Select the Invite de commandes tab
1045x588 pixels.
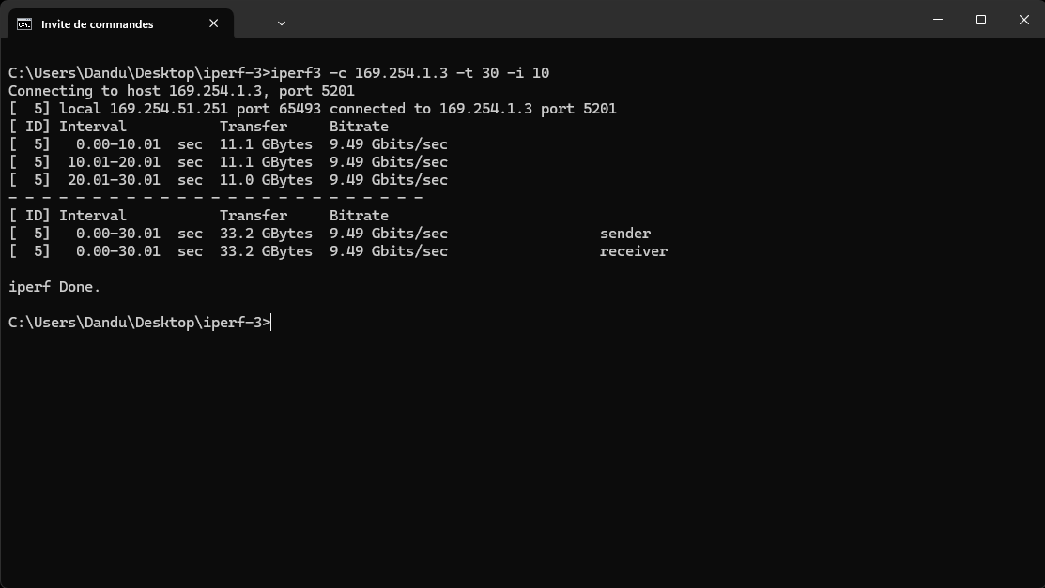coord(120,23)
